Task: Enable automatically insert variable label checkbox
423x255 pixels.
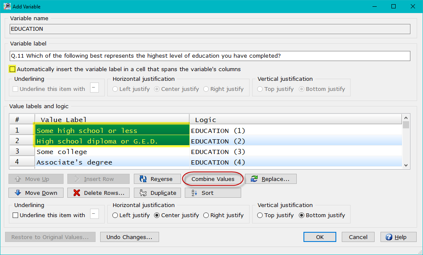Action: 12,69
